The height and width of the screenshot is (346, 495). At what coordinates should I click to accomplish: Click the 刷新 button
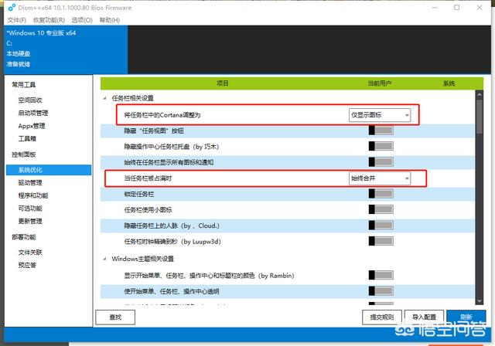pos(466,317)
